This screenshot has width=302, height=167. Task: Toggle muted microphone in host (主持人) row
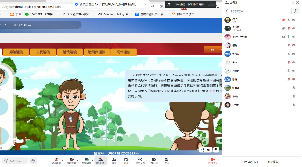[x=289, y=28]
